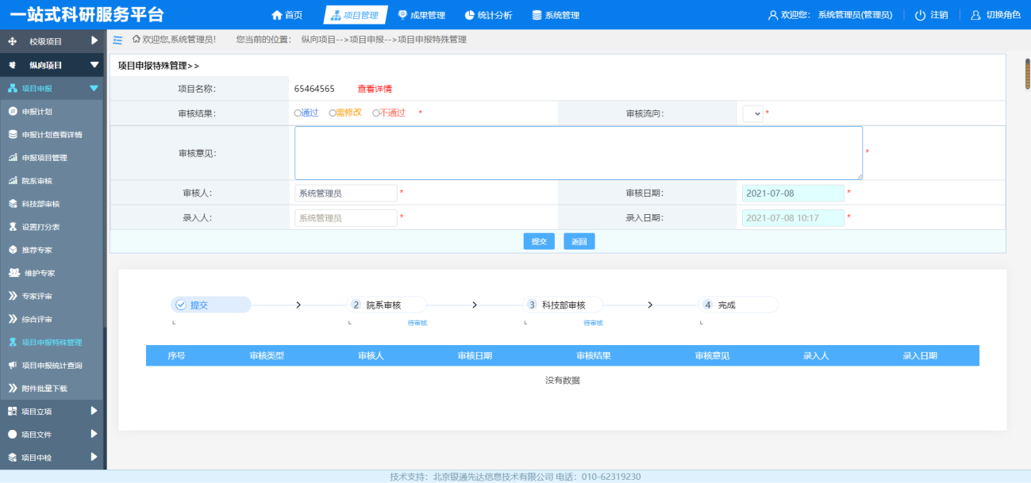Expand the 项目中检 sidebar section arrow
This screenshot has height=483, width=1031.
(x=94, y=457)
